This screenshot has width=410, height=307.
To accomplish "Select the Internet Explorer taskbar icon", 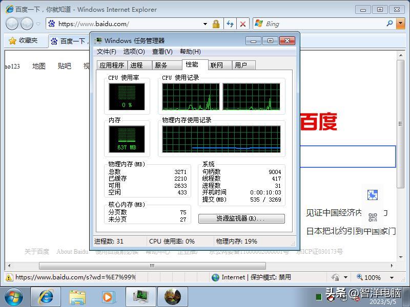I will click(x=45, y=297).
